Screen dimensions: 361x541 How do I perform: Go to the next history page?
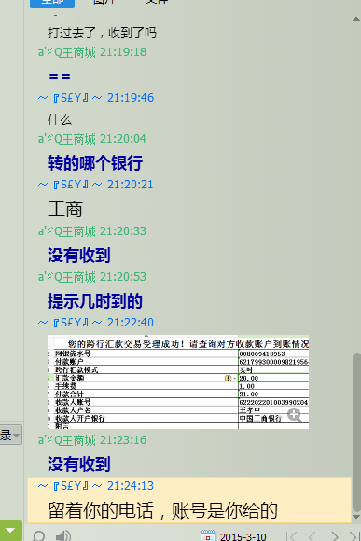[335, 536]
